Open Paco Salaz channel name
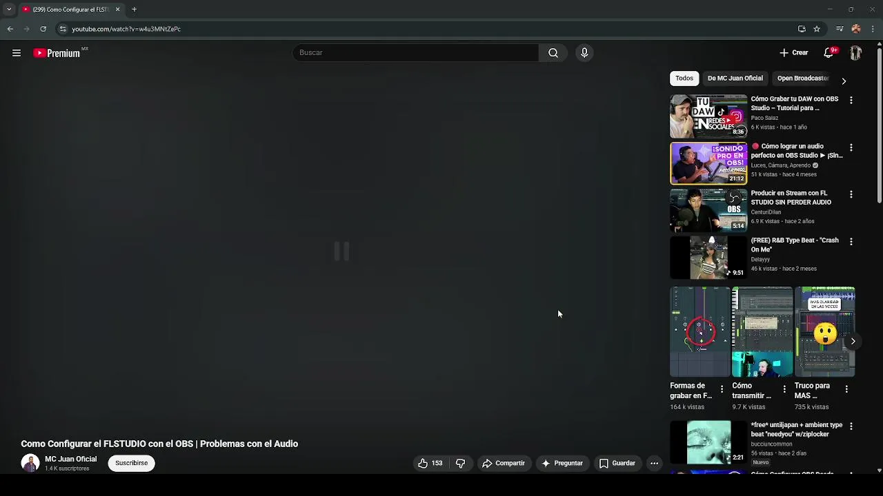 [x=764, y=118]
